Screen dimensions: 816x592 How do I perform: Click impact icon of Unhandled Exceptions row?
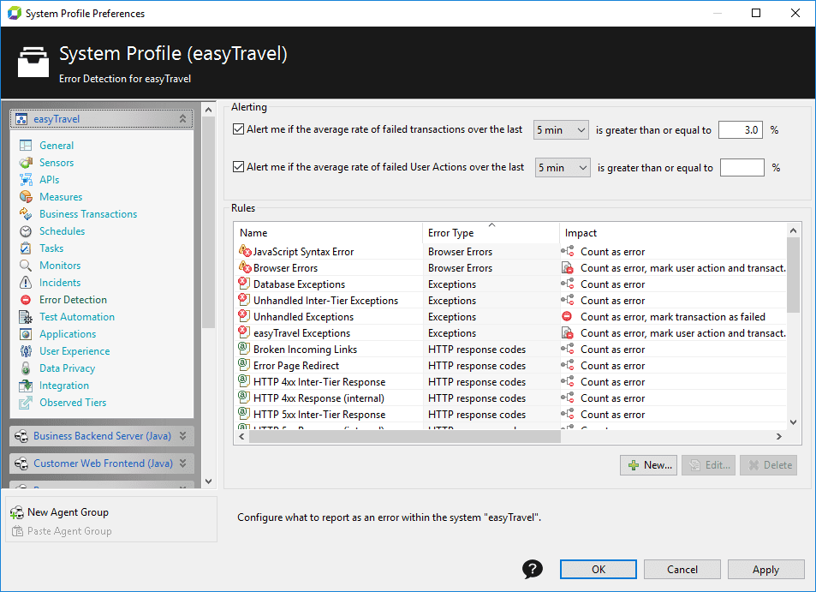coord(567,317)
